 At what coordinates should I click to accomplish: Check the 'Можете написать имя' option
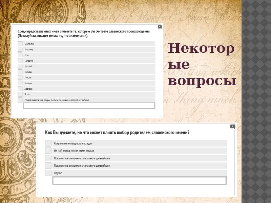[x=20, y=100]
